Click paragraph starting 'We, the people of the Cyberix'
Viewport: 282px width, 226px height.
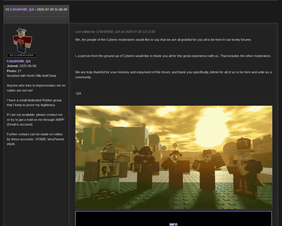tap(163, 40)
